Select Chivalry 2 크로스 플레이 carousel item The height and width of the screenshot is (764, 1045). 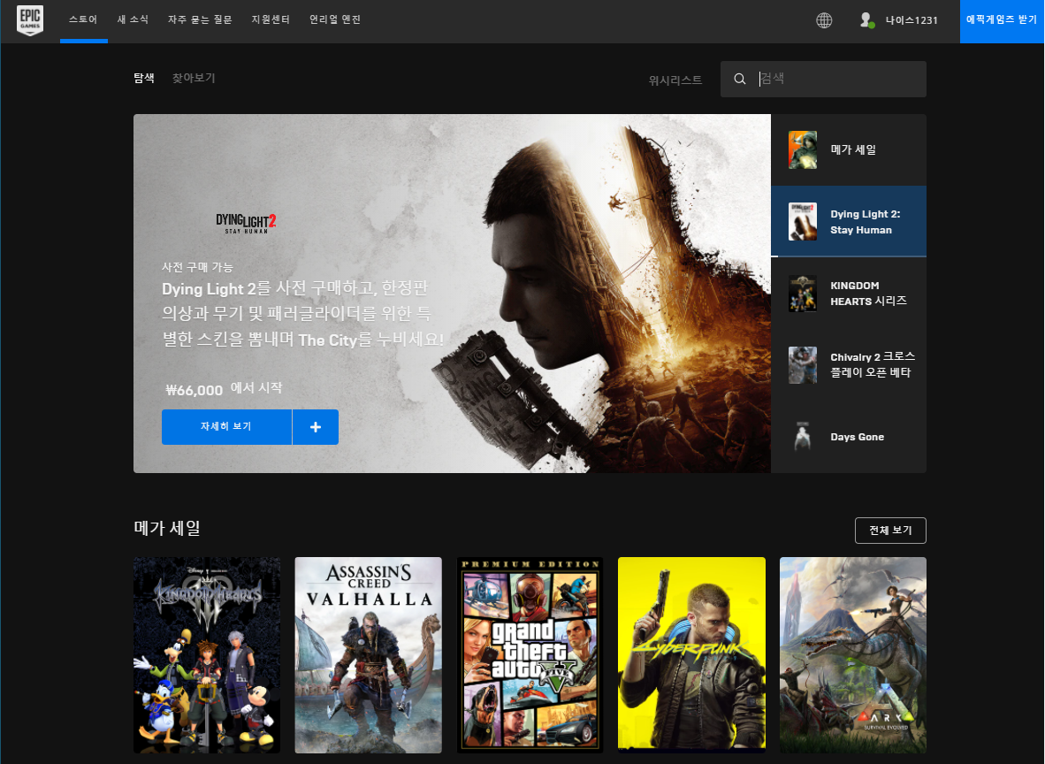849,364
